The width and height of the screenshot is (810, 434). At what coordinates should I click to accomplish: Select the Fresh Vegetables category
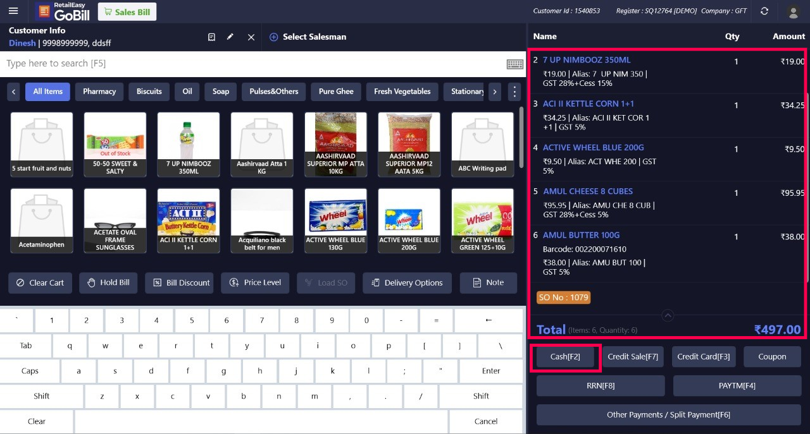pyautogui.click(x=402, y=92)
